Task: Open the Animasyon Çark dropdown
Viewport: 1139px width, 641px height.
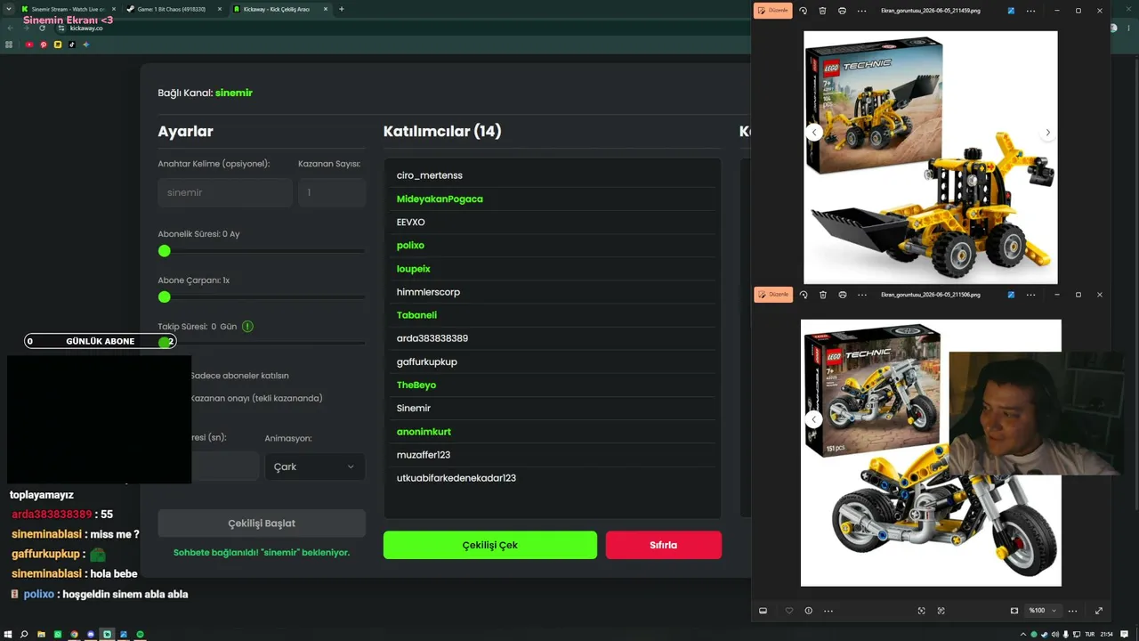Action: pos(315,467)
